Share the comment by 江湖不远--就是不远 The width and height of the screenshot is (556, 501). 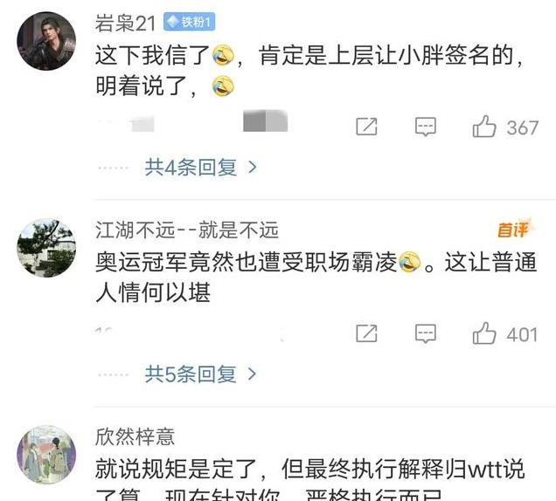366,333
